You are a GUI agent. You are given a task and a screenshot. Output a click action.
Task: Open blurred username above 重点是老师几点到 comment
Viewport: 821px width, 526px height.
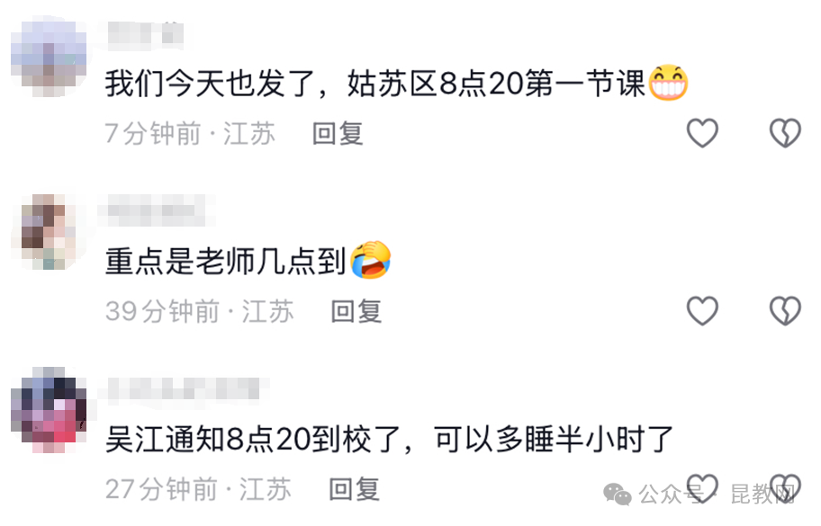[156, 210]
